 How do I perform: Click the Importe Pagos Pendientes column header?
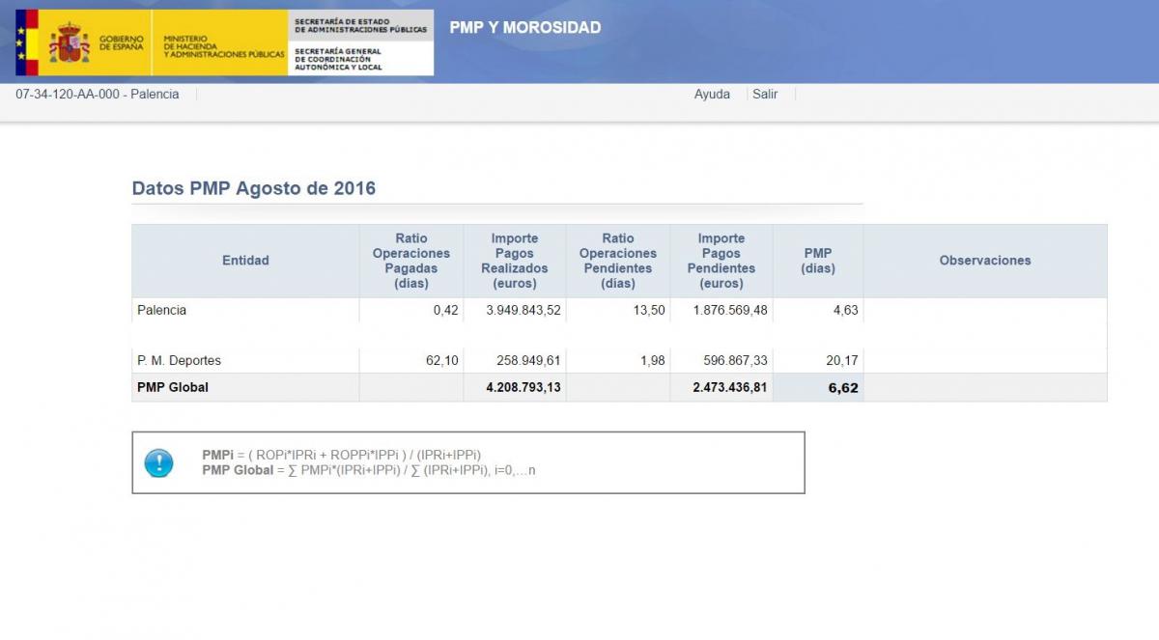[721, 261]
